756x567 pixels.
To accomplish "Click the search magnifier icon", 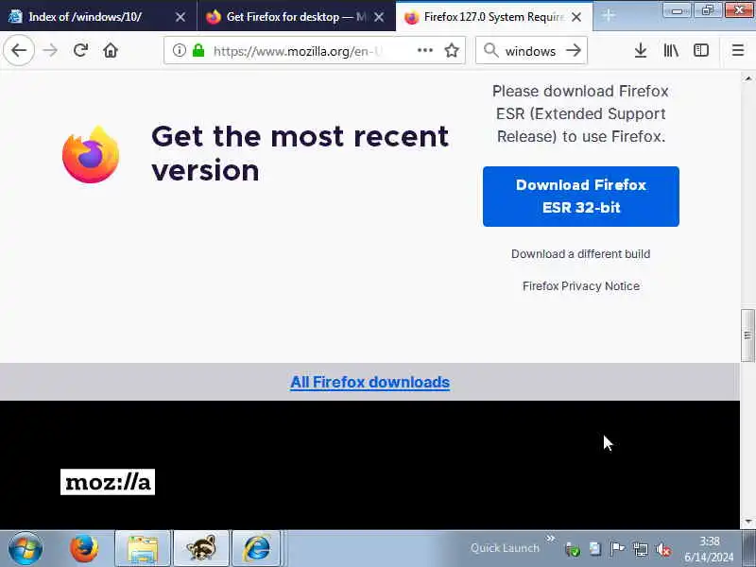I will tap(490, 50).
